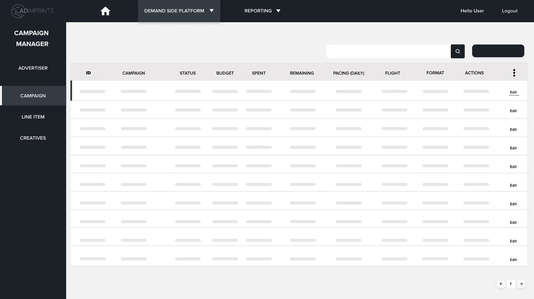534x299 pixels.
Task: Sort by the Pacing (Daily) column header
Action: (x=348, y=73)
